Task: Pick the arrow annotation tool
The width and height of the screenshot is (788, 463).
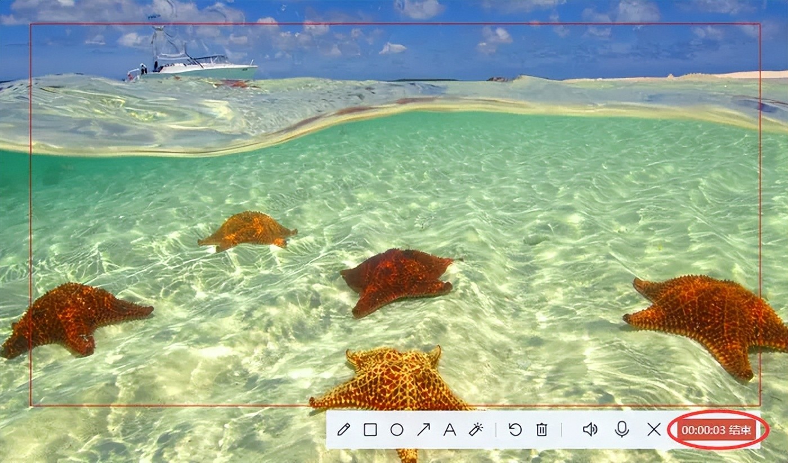Action: (423, 430)
